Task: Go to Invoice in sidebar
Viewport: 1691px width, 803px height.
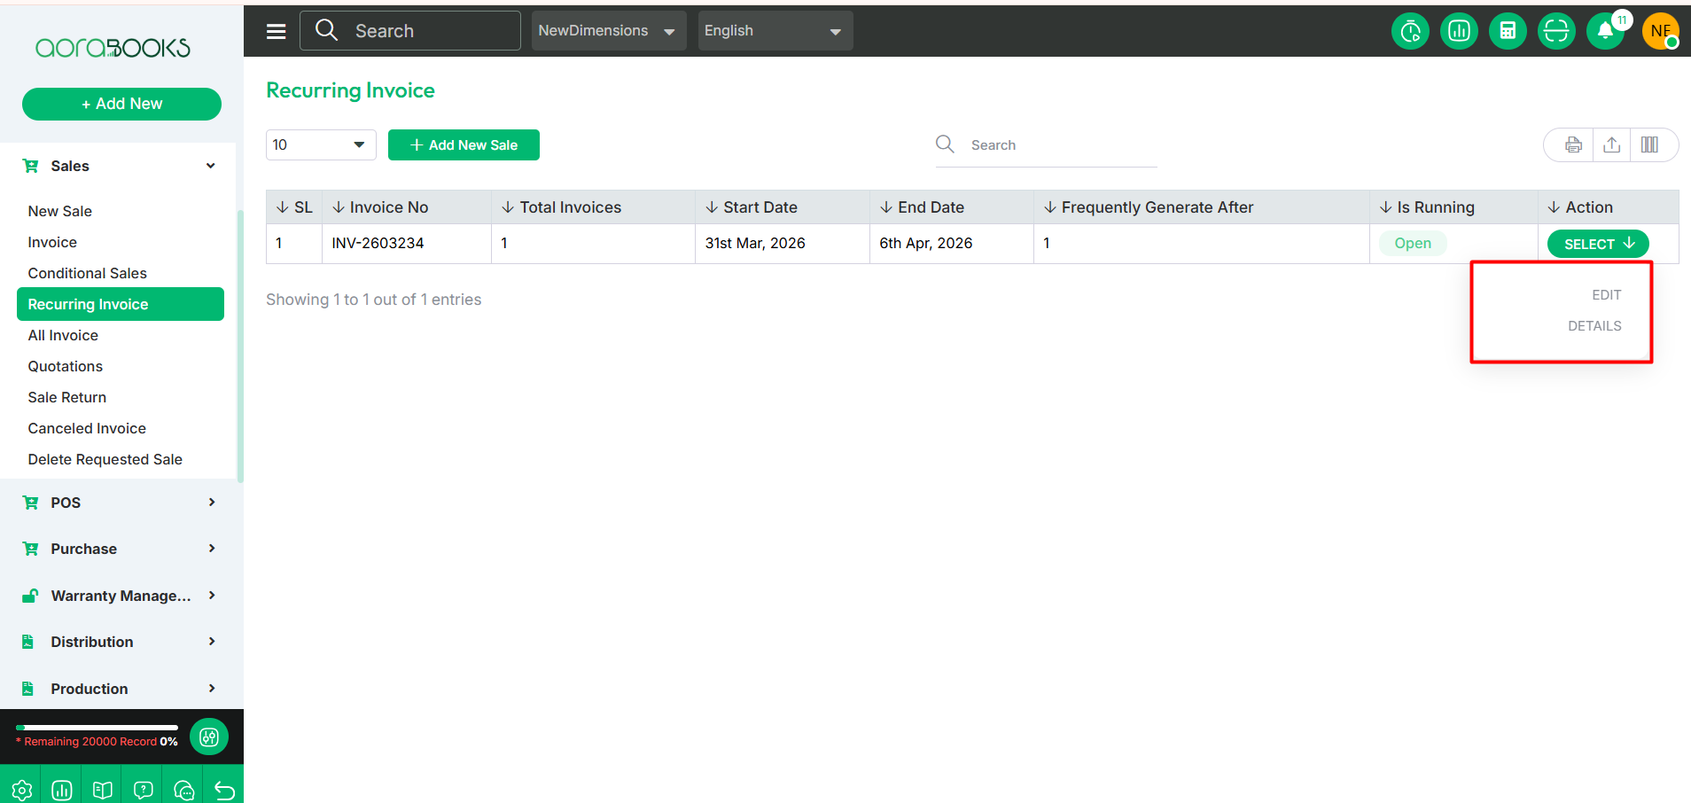Action: click(x=52, y=242)
